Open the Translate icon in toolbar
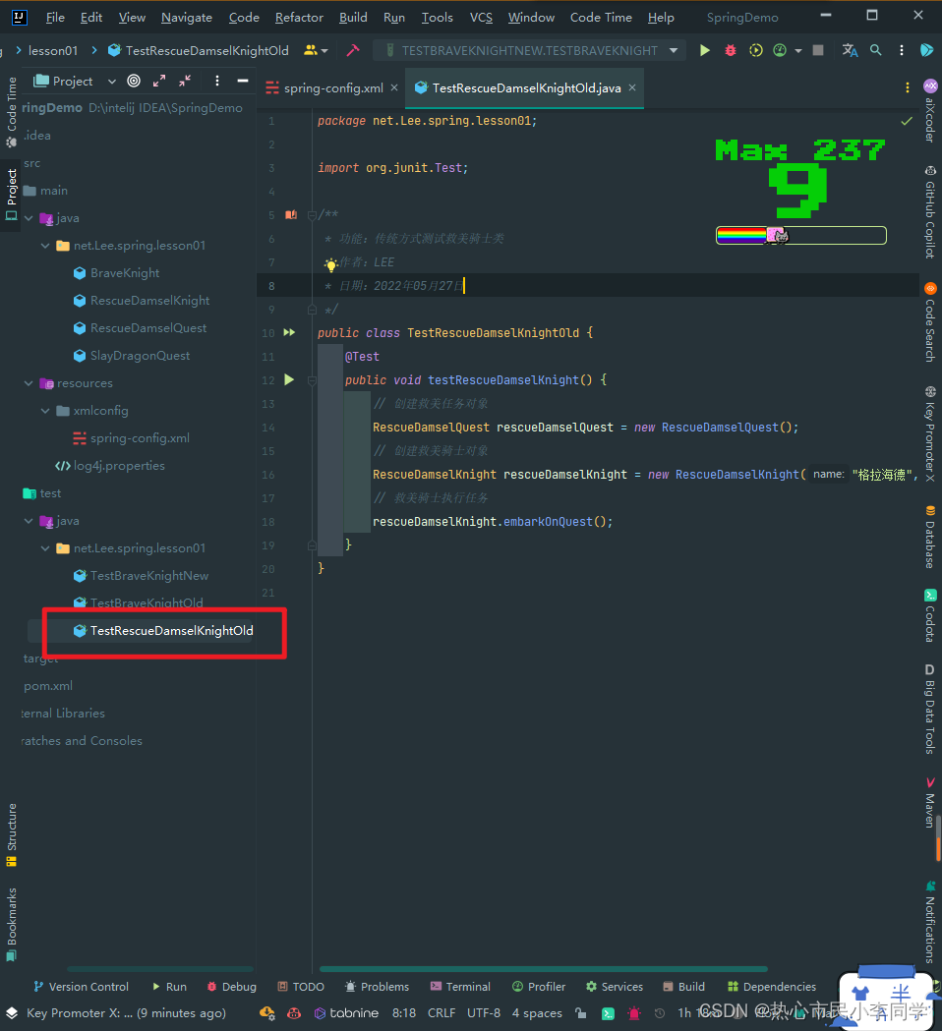The image size is (942, 1031). (850, 50)
